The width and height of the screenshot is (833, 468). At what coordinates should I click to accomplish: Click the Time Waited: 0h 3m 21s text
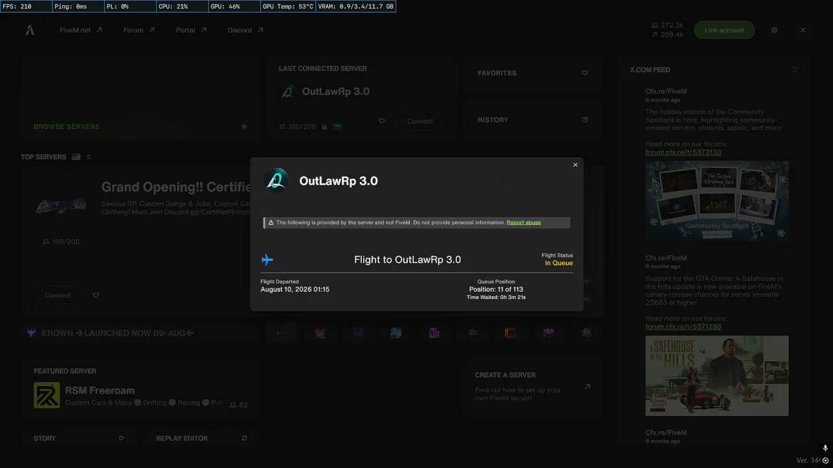point(496,297)
